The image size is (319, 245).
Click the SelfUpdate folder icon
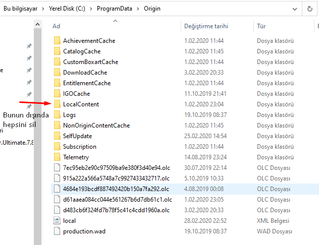[57, 136]
